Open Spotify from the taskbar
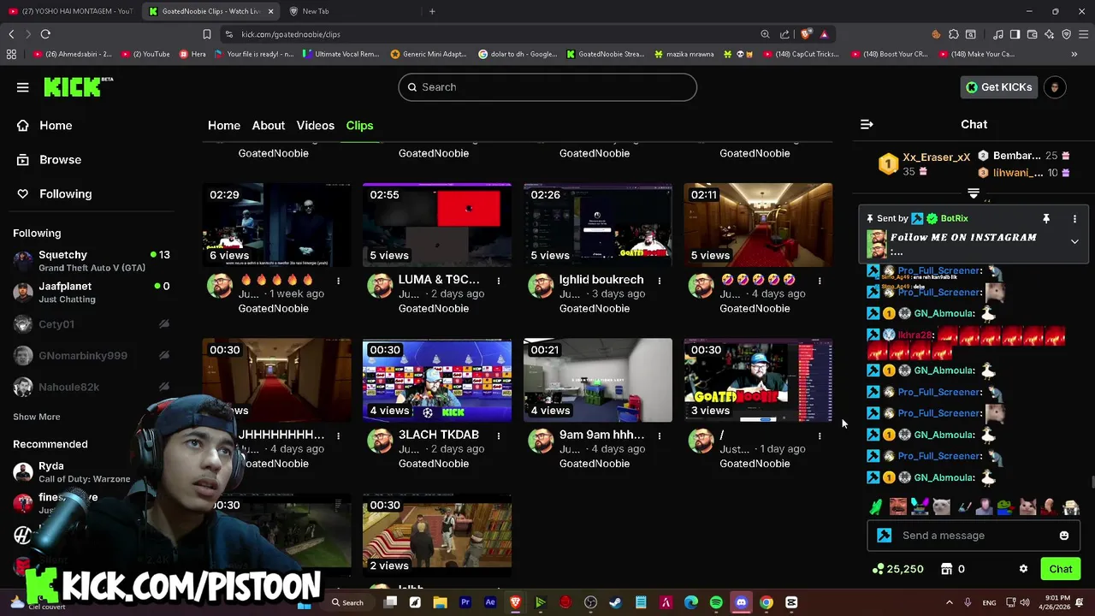The width and height of the screenshot is (1095, 616). [x=716, y=602]
